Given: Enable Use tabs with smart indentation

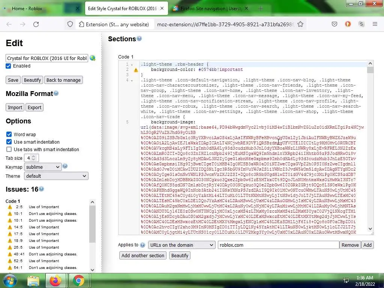Looking at the screenshot, I should [x=9, y=149].
